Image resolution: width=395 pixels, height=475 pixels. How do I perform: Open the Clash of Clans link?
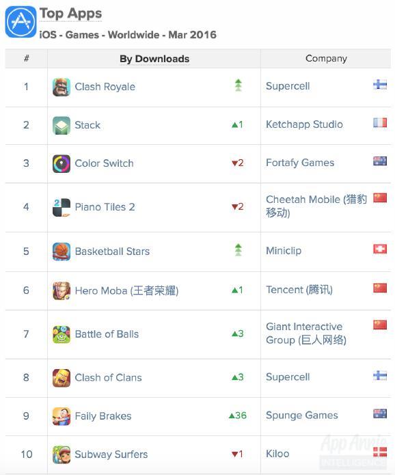[108, 377]
